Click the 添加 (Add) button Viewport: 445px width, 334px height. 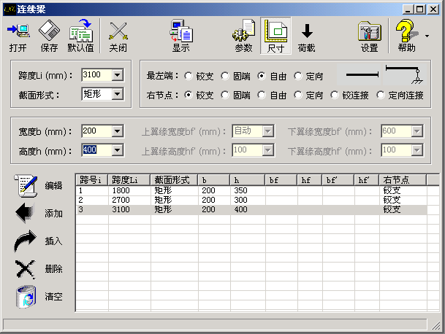26,214
